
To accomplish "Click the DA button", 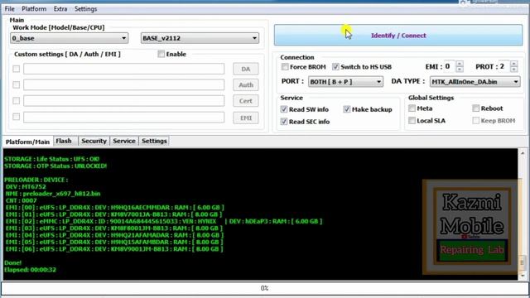I will pyautogui.click(x=246, y=69).
